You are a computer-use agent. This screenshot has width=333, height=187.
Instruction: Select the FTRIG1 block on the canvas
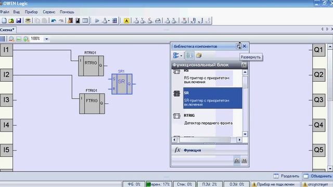(x=92, y=103)
